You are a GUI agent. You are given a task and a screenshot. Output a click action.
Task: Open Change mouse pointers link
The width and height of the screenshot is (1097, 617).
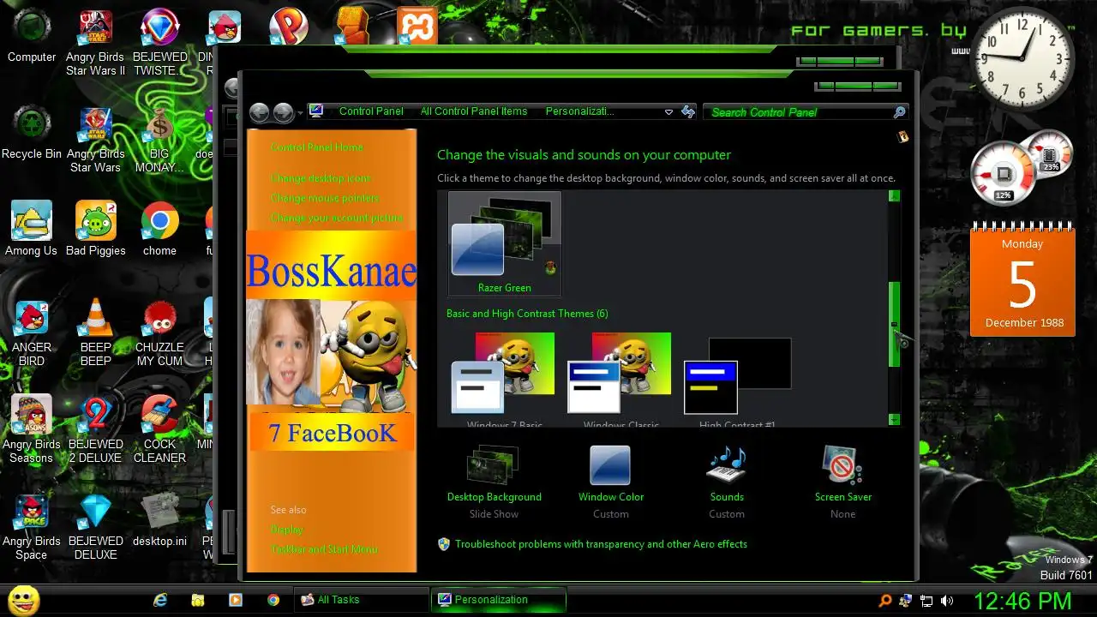[x=325, y=198]
